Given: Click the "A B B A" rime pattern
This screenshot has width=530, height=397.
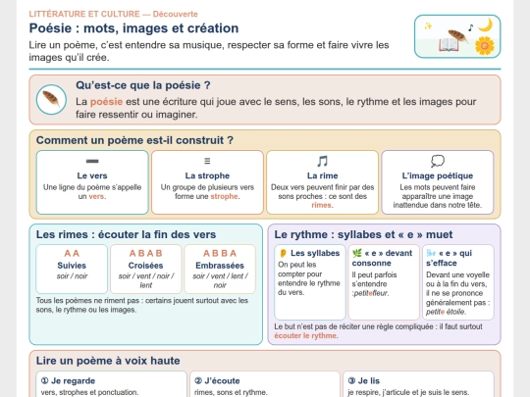Looking at the screenshot, I should pos(220,253).
